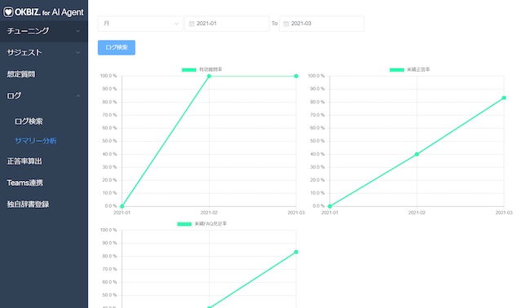The height and width of the screenshot is (308, 522).
Task: Go to Teams連携 in the sidebar
Action: pos(25,183)
